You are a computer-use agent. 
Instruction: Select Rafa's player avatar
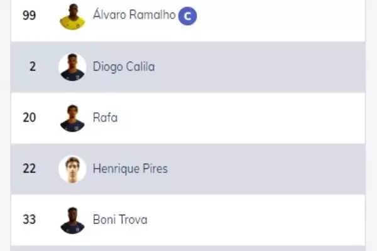[x=72, y=118]
